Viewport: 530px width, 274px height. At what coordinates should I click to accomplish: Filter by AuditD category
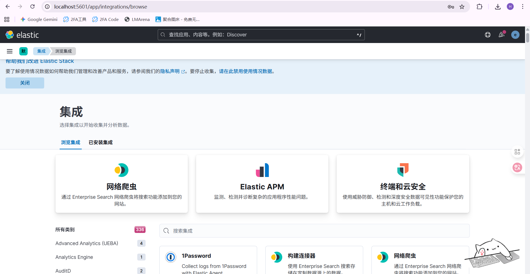(101, 271)
